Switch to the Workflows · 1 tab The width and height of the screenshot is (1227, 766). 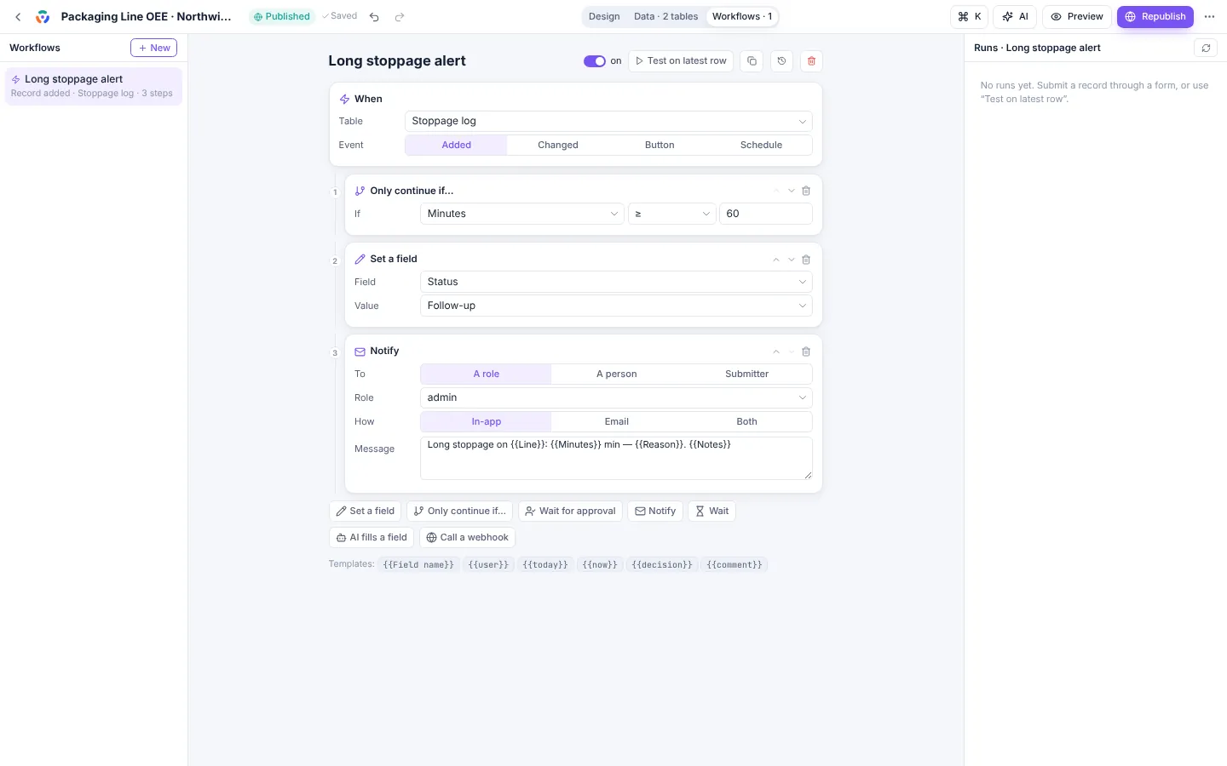point(742,16)
